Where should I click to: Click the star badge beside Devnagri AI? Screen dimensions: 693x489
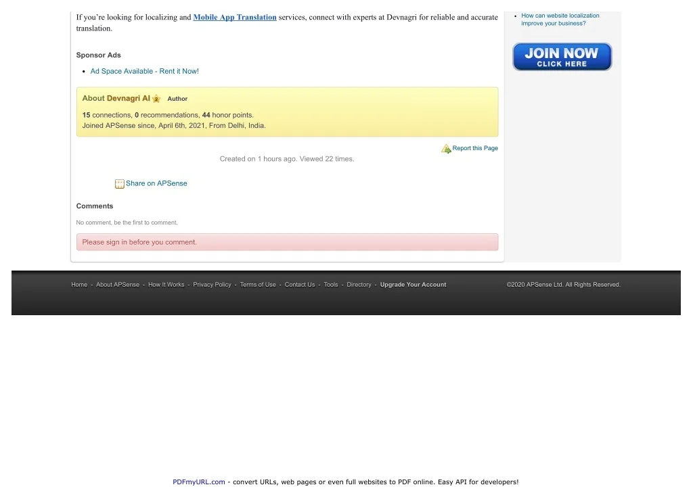click(156, 99)
